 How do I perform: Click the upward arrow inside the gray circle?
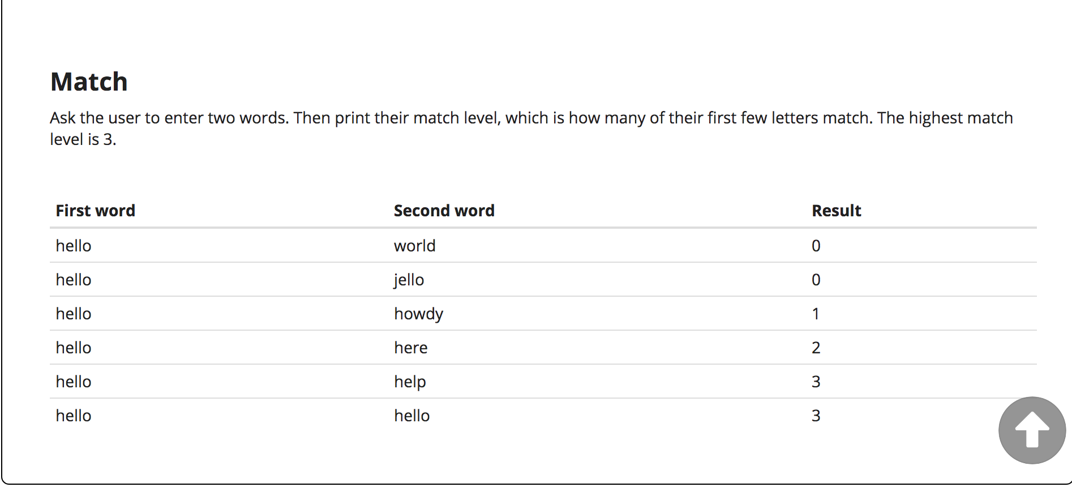[x=1031, y=429]
